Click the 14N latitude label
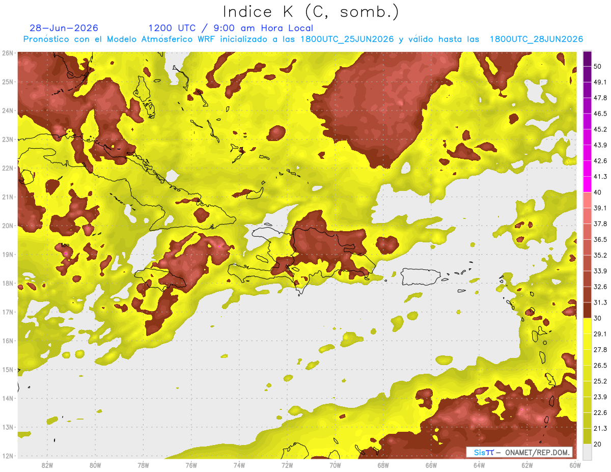Screen dimensions: 611x472 (8, 398)
